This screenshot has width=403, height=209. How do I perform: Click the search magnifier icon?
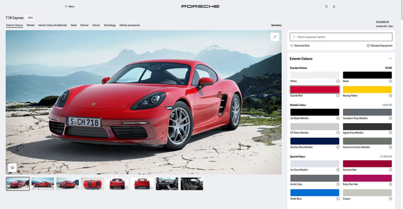click(294, 37)
